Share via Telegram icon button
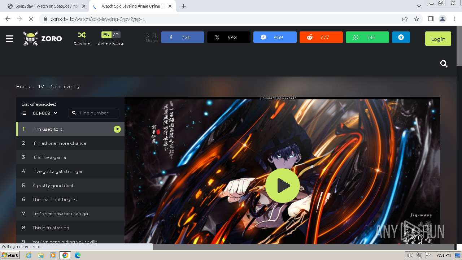The image size is (462, 260). click(x=401, y=37)
